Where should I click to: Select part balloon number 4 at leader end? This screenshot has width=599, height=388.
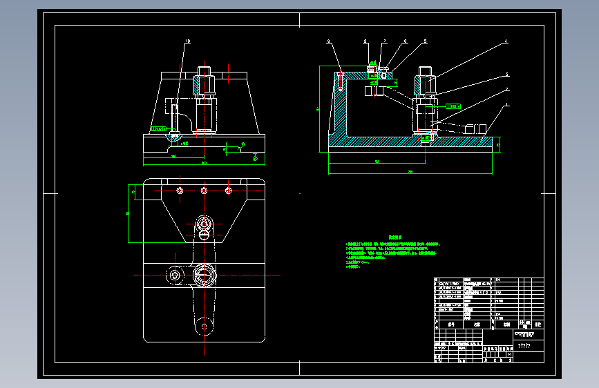(x=506, y=41)
